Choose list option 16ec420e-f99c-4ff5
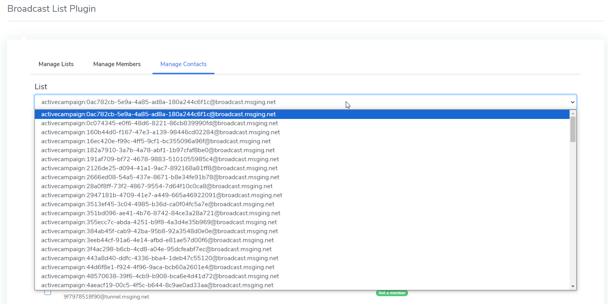Screen dimensions: 608x304 click(x=302, y=141)
